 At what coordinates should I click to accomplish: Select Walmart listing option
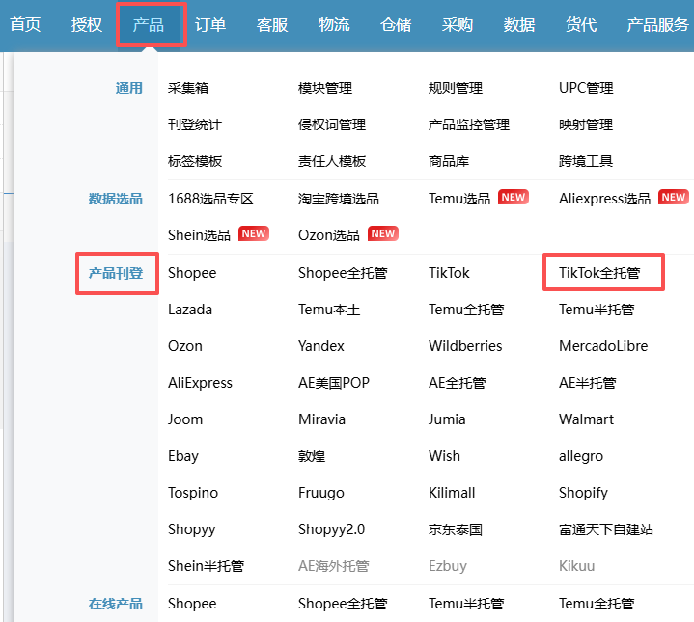pyautogui.click(x=587, y=419)
